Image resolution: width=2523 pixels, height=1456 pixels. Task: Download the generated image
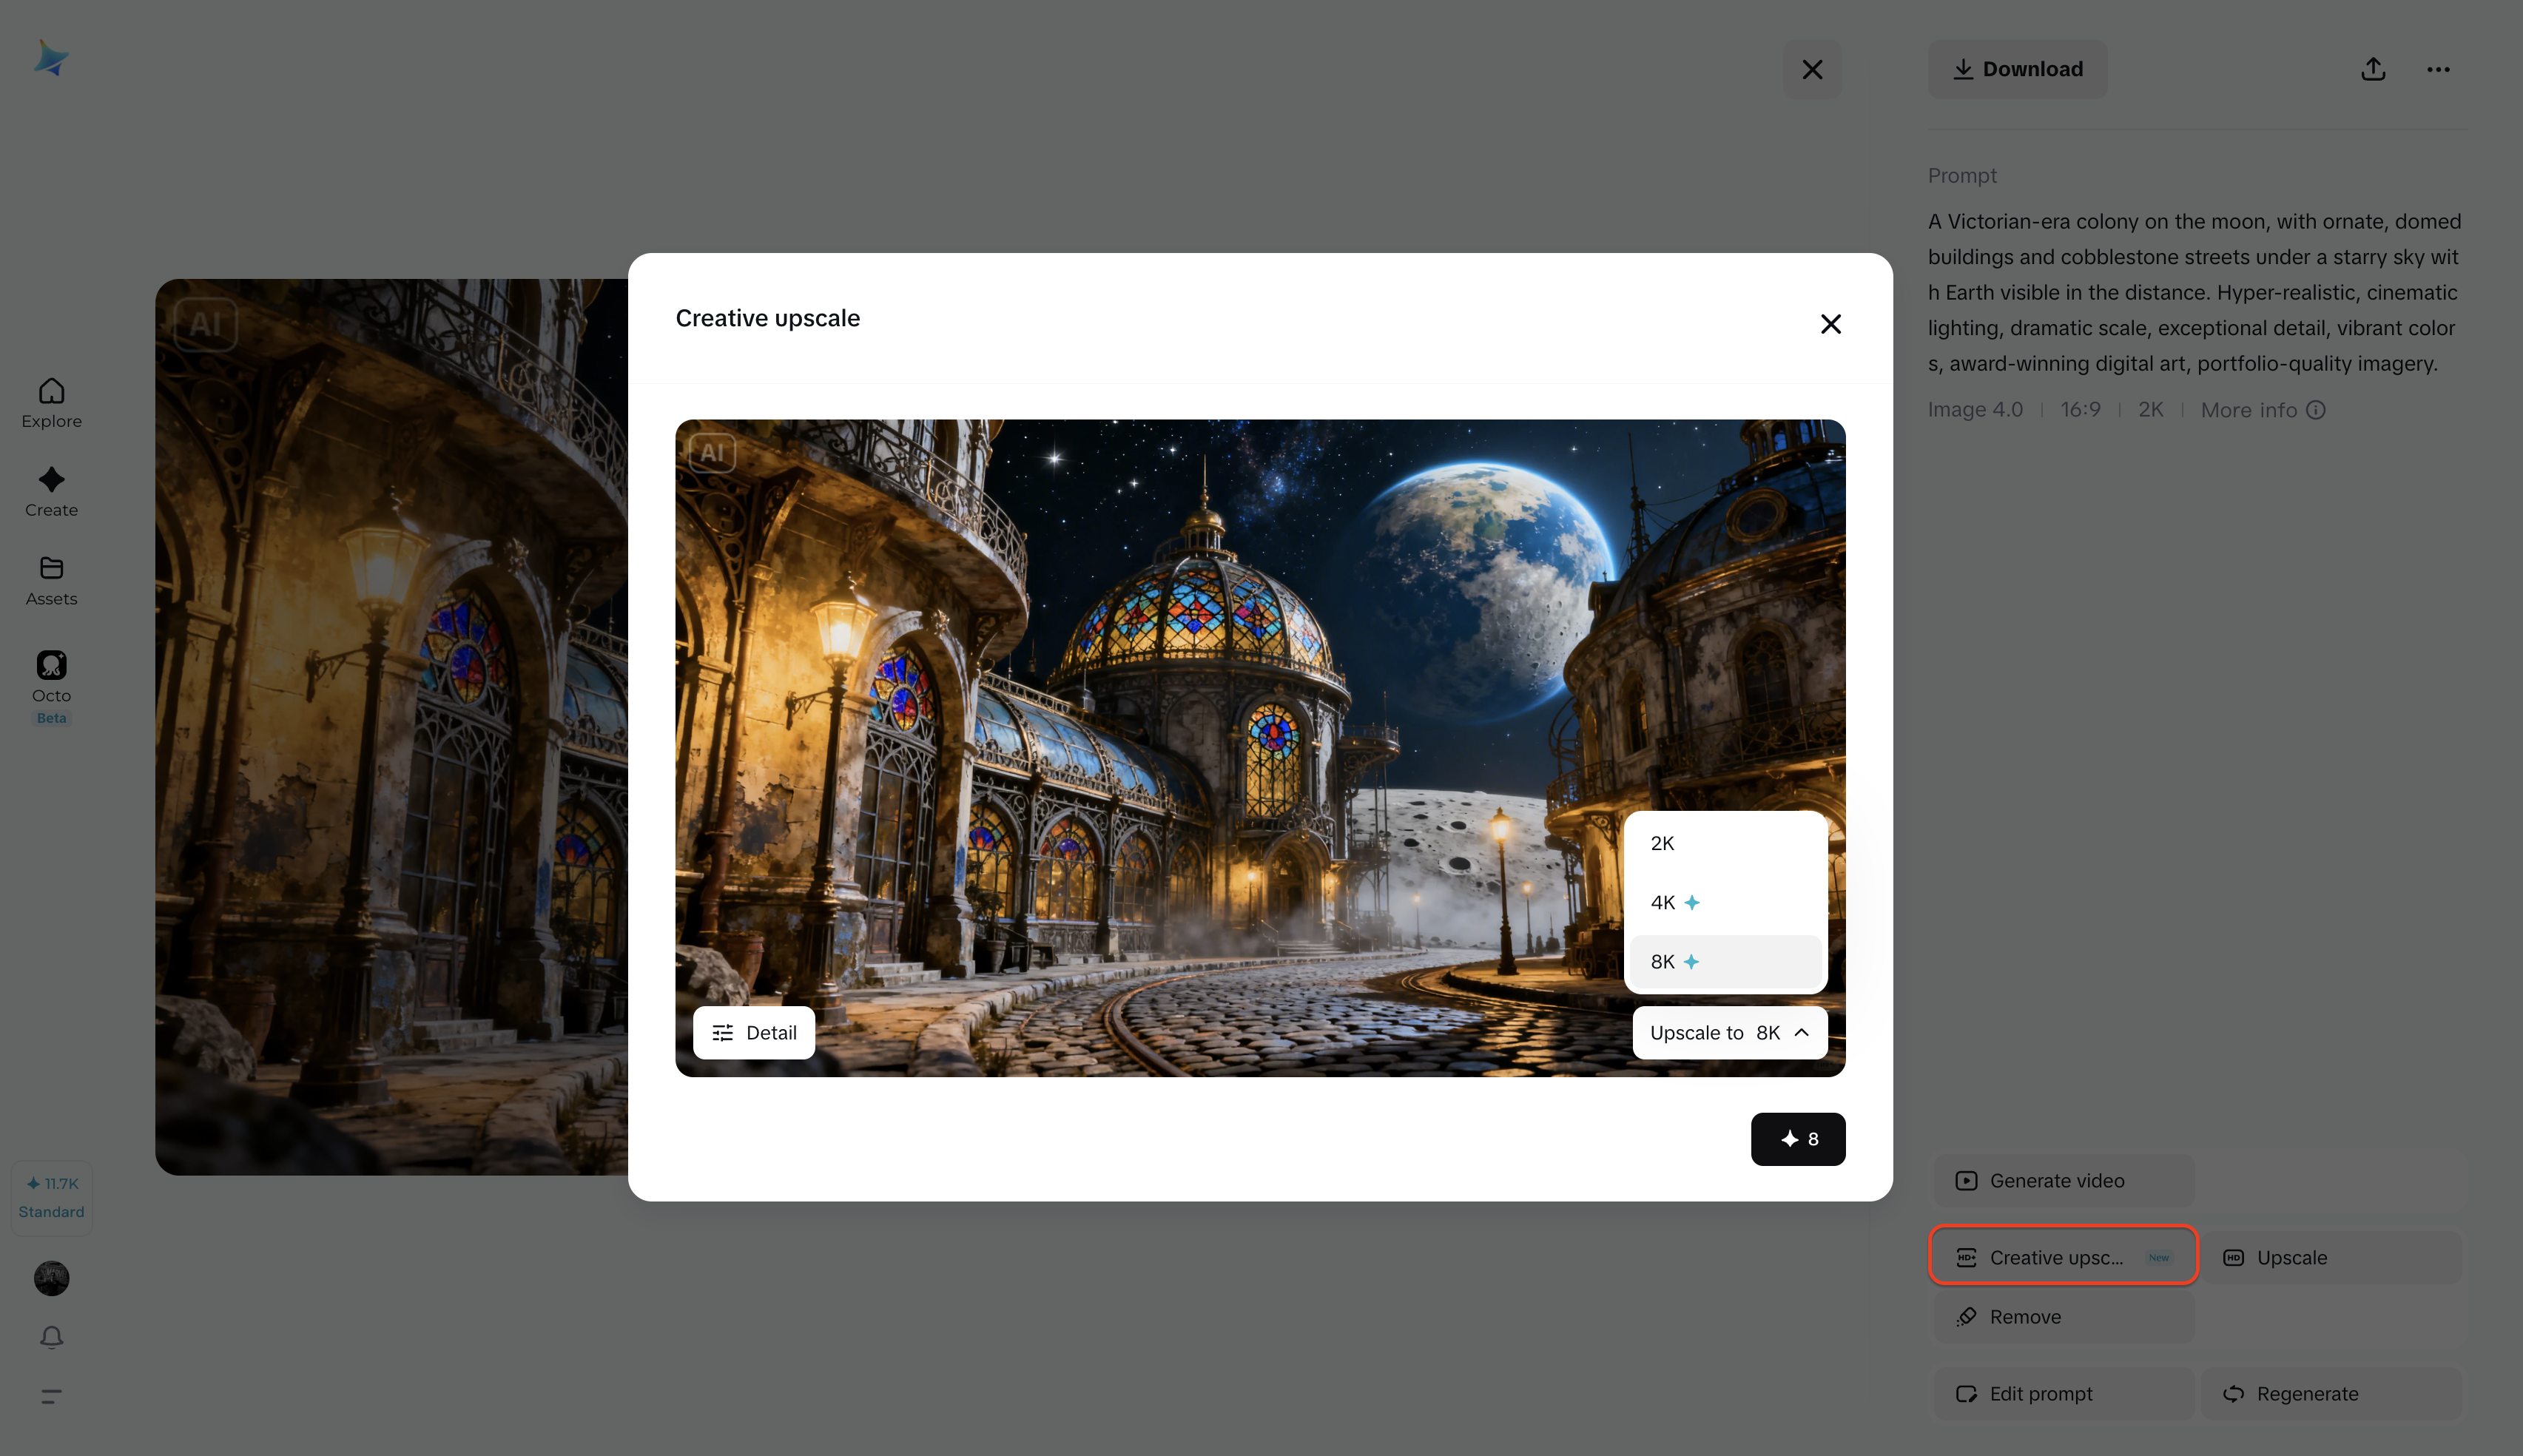click(x=2017, y=69)
